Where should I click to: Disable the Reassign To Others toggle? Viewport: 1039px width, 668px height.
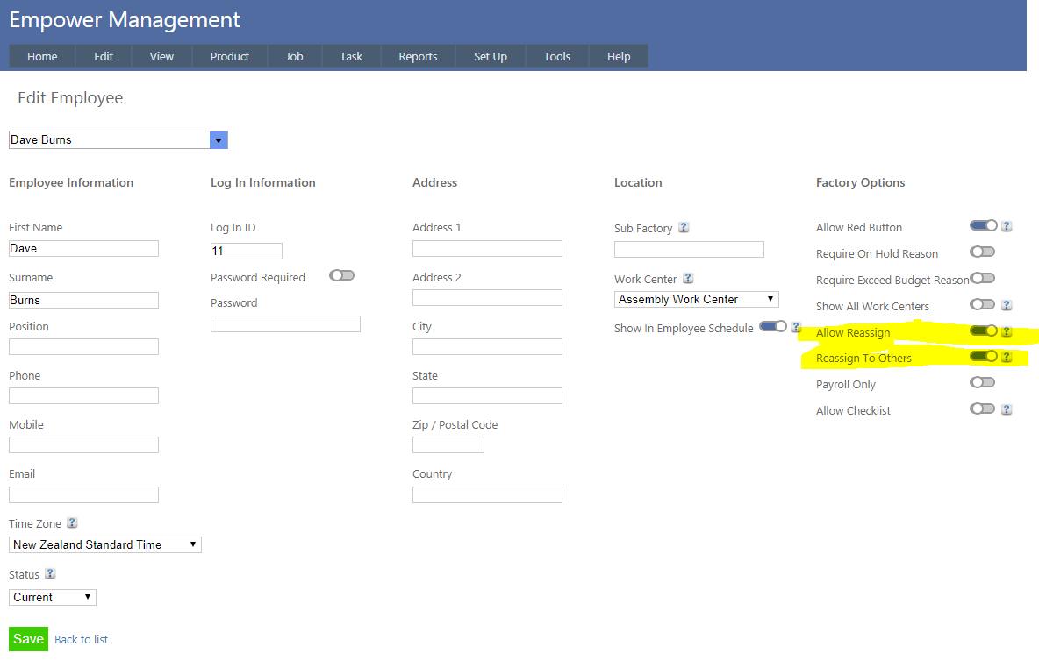click(983, 357)
